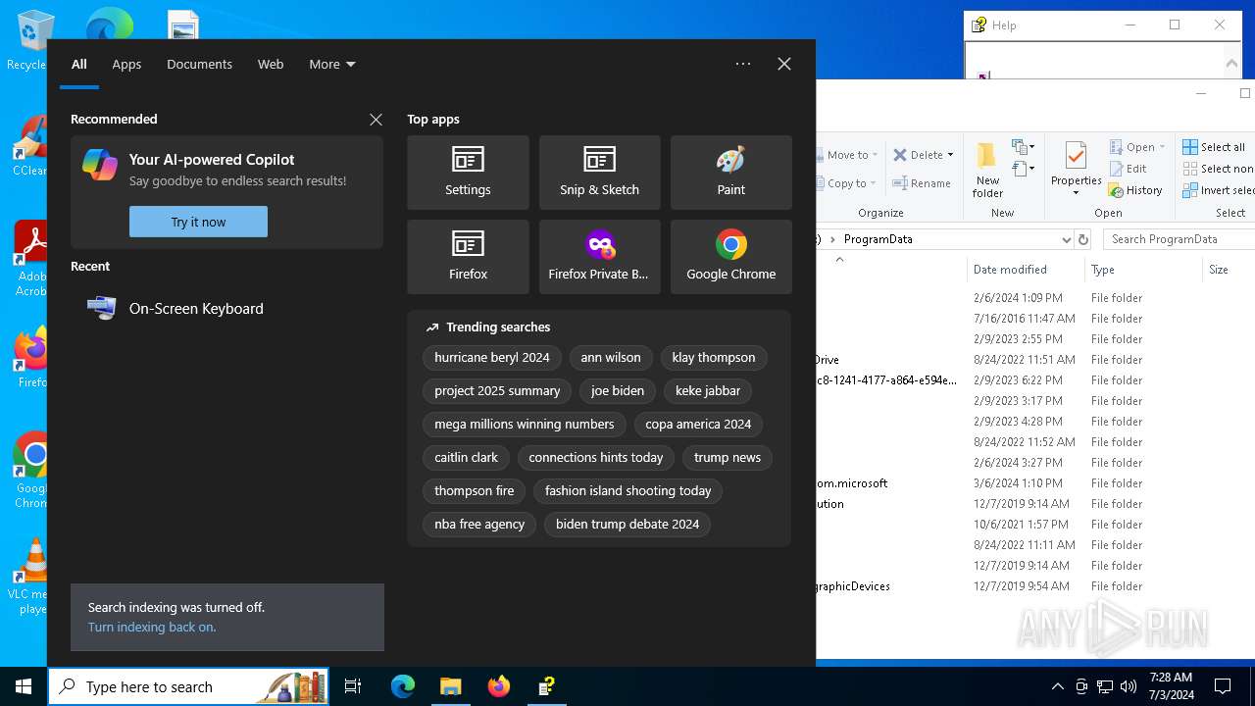Search trending mega millions winning numbers
This screenshot has width=1255, height=706.
pyautogui.click(x=525, y=425)
